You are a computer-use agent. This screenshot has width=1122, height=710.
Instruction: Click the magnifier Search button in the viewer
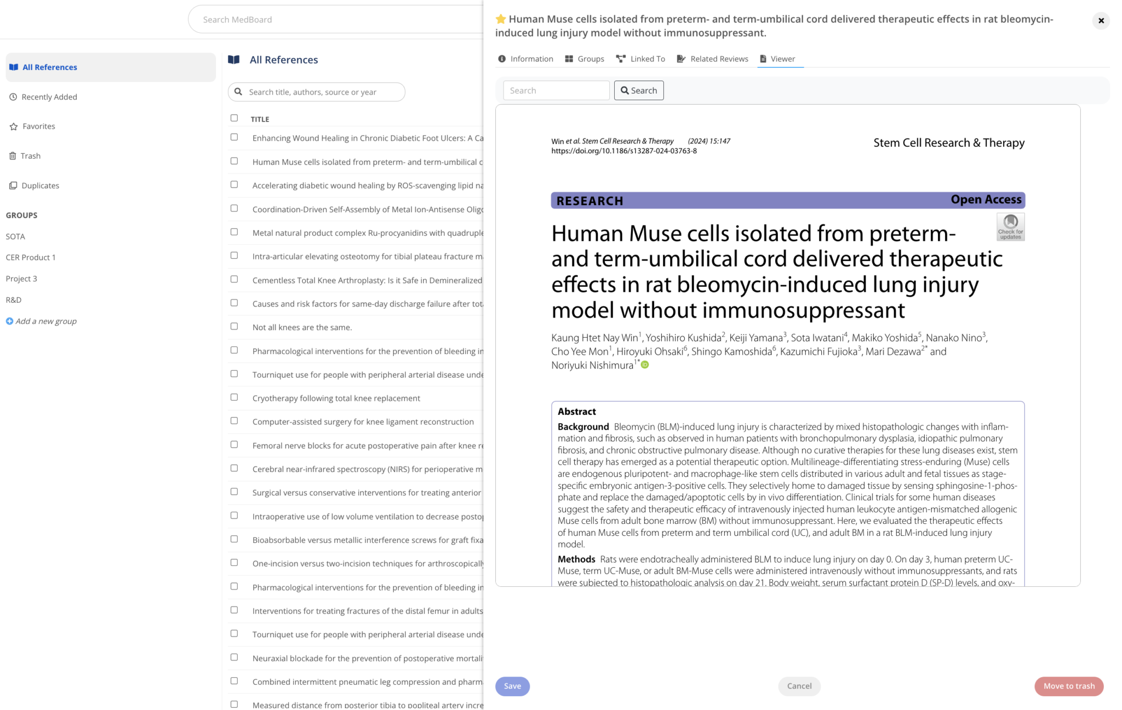[x=639, y=90]
